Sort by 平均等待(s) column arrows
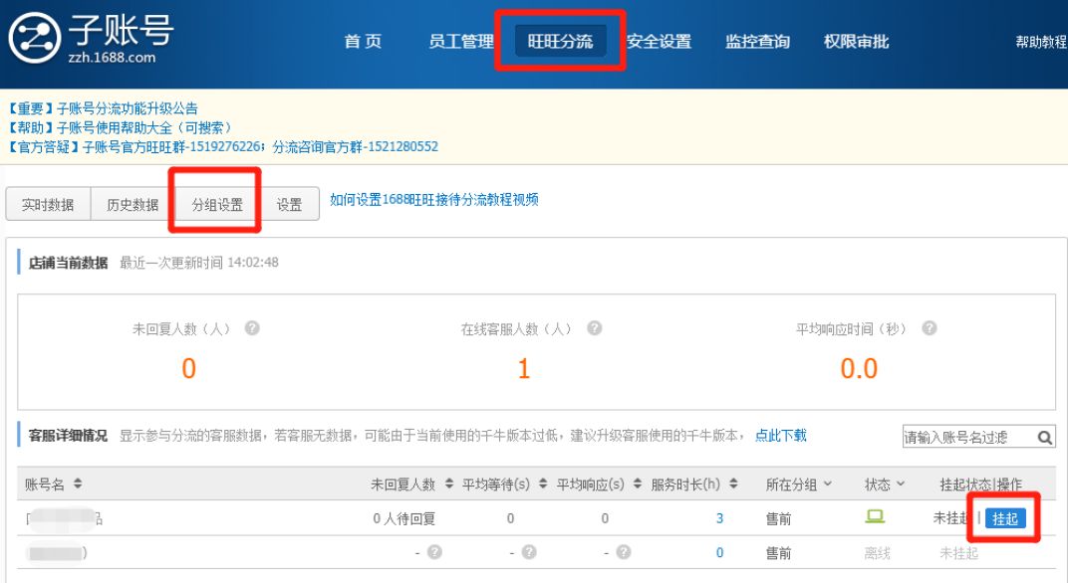The height and width of the screenshot is (583, 1068). click(543, 484)
